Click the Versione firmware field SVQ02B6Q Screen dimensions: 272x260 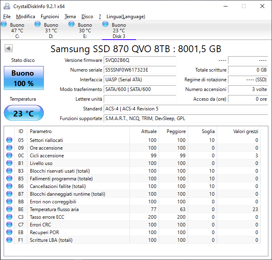click(x=140, y=60)
